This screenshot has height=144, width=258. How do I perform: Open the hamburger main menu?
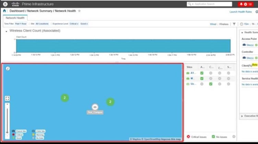click(5, 4)
